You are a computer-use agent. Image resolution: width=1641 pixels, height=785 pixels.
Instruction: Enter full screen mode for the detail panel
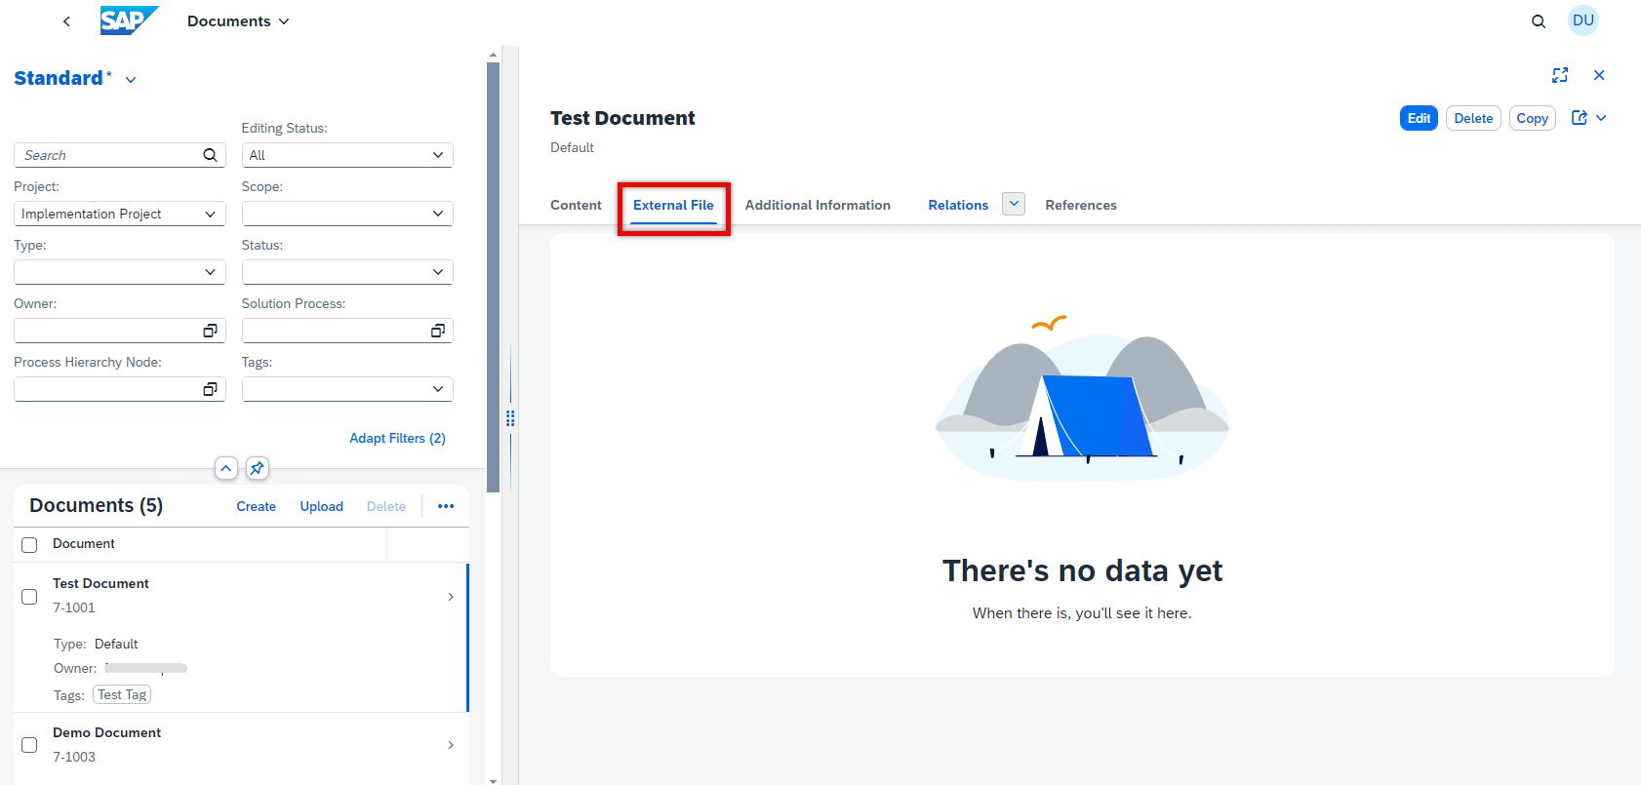[x=1560, y=75]
